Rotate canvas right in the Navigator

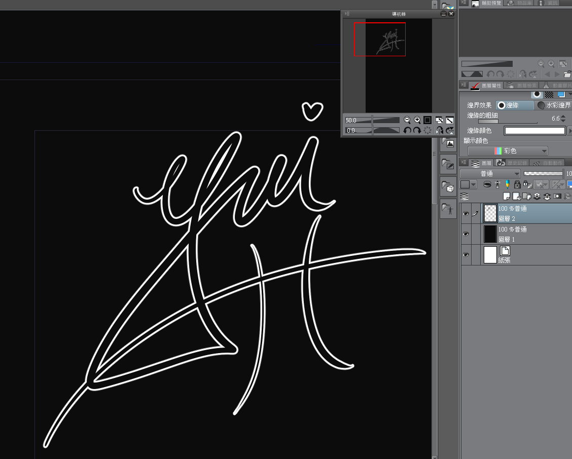[417, 130]
